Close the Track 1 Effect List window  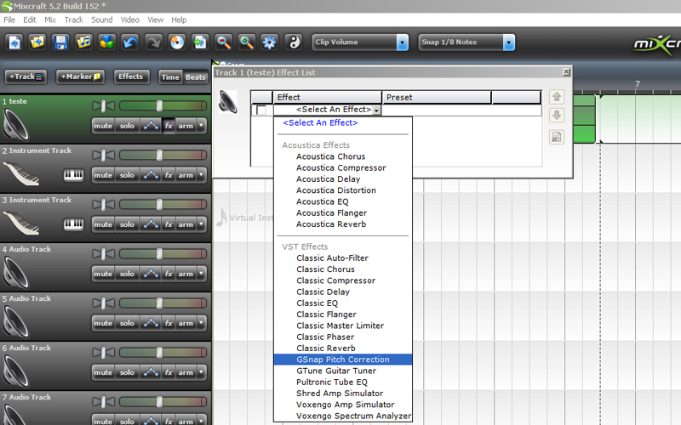coord(566,72)
